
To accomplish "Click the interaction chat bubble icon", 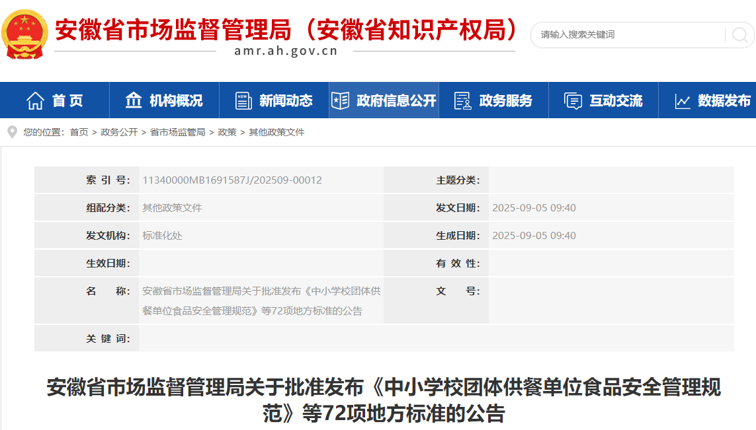I will pos(573,100).
